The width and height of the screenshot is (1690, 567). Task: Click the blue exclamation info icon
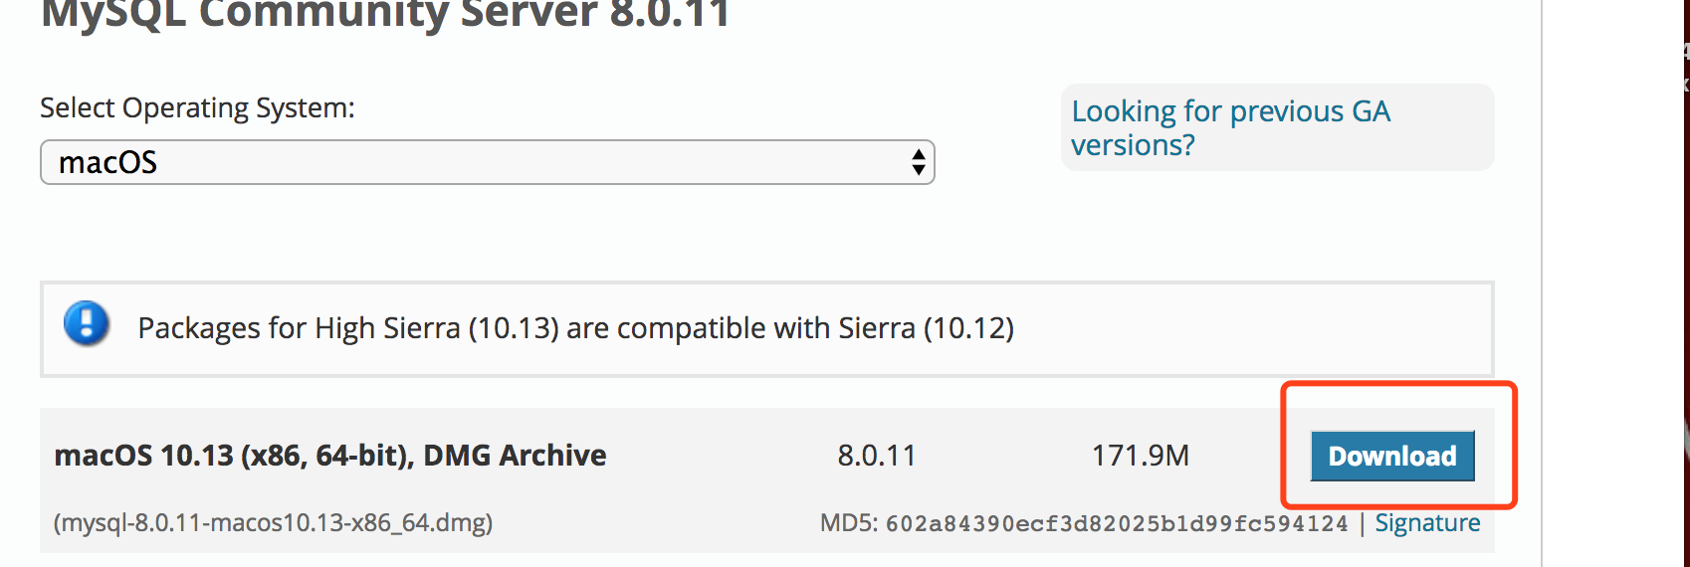click(x=87, y=324)
